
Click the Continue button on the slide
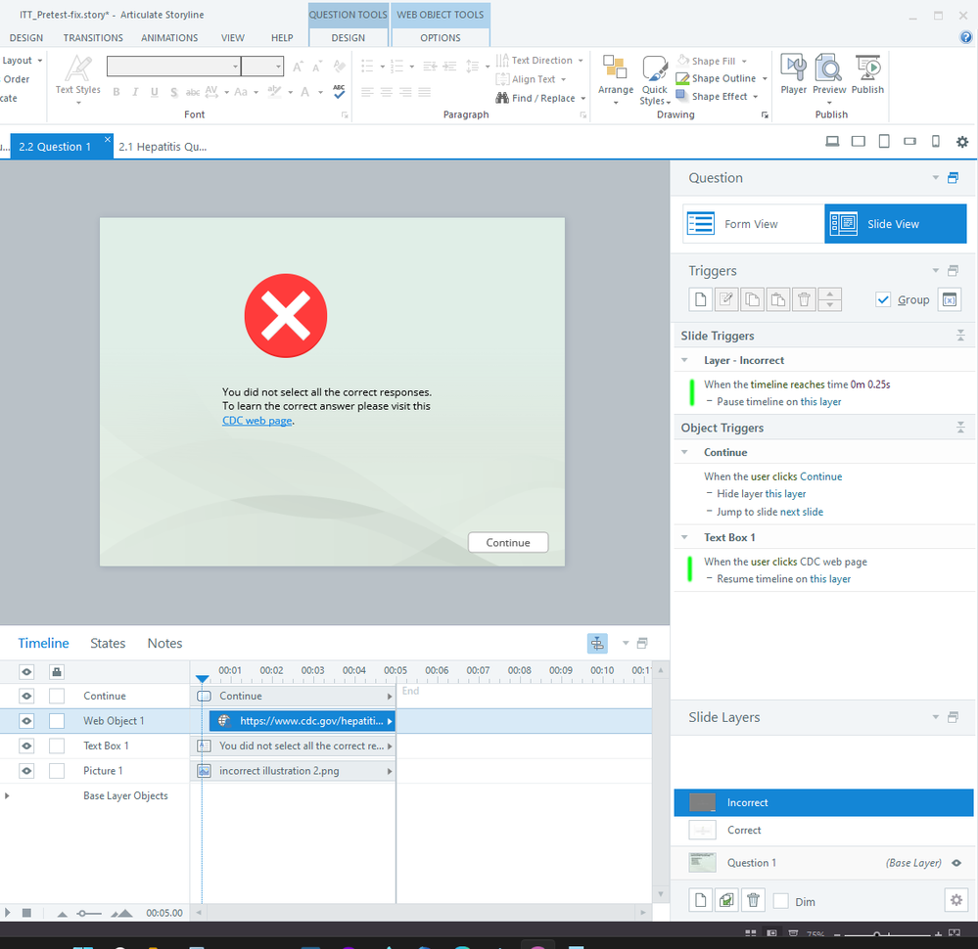pyautogui.click(x=508, y=543)
